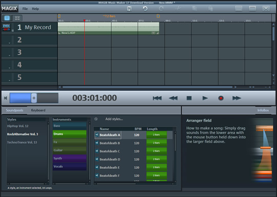Sort loops by Length column
277x197 pixels.
tap(152, 129)
